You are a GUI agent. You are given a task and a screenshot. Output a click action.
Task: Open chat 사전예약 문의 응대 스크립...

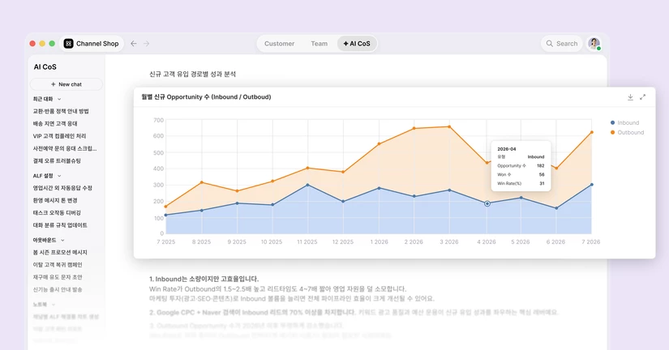pos(65,148)
